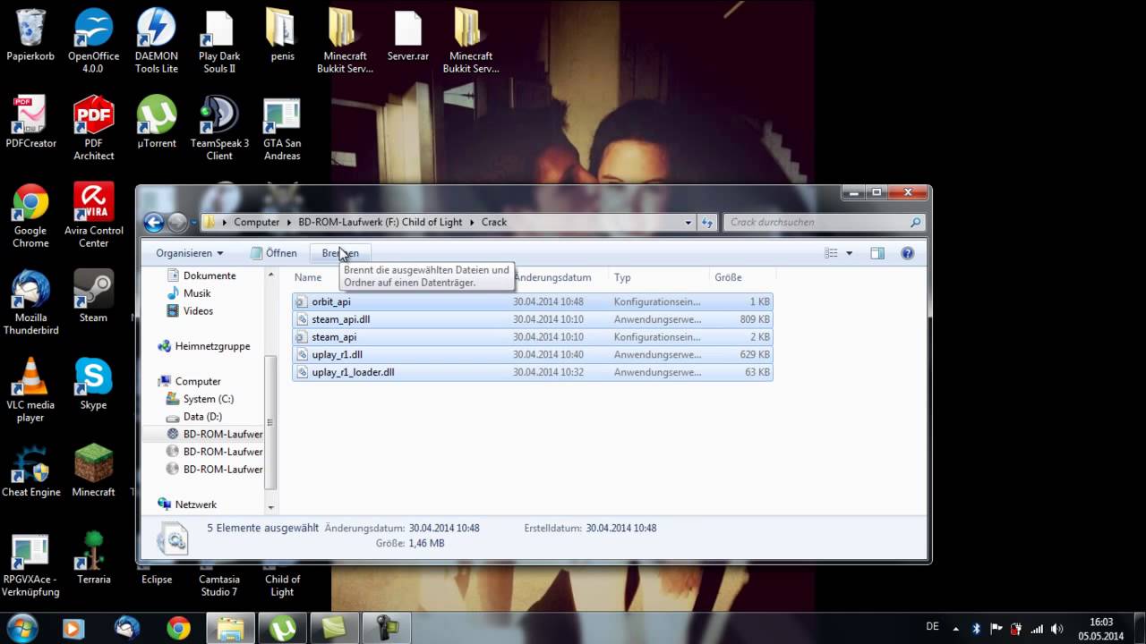Open Windows Start button
Viewport: 1146px width, 644px height.
click(x=22, y=628)
